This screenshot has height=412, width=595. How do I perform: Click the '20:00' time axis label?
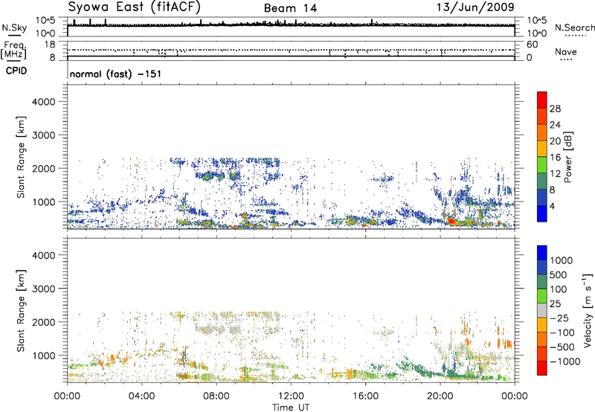click(x=440, y=396)
